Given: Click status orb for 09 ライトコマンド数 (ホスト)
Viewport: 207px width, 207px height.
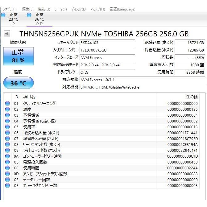Looking at the screenshot, I should (7, 150).
